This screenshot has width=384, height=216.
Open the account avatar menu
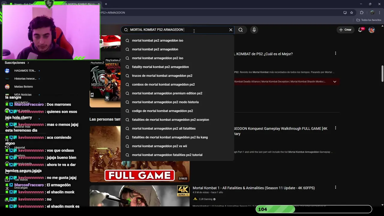point(372,30)
